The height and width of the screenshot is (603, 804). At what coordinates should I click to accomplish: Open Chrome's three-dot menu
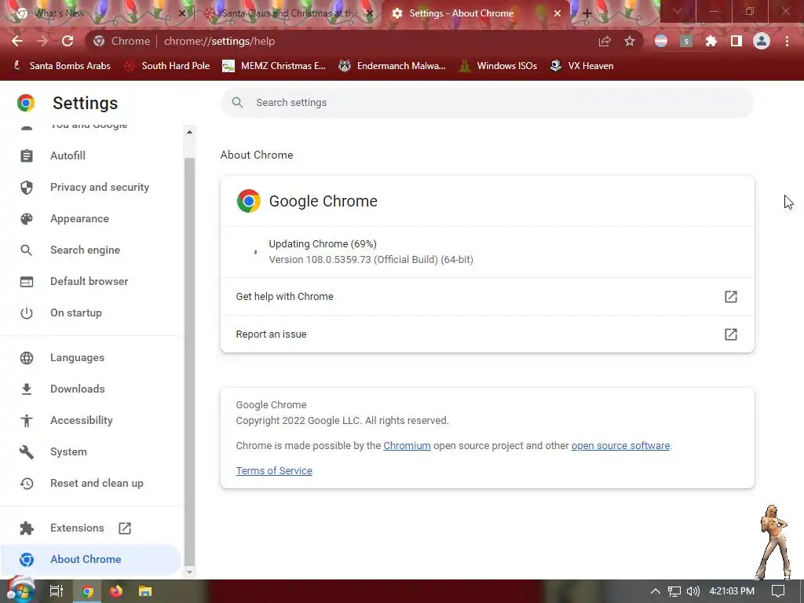coord(787,41)
